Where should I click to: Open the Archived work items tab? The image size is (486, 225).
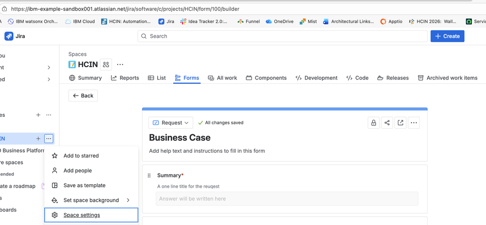point(448,78)
